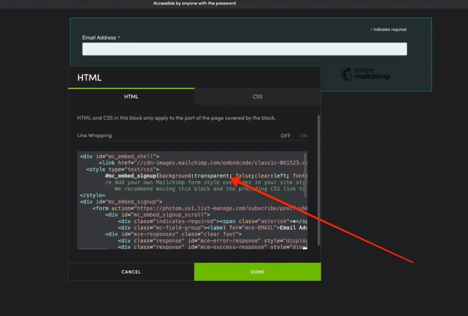Click the code editor horizontal scrollbar

pyautogui.click(x=93, y=249)
